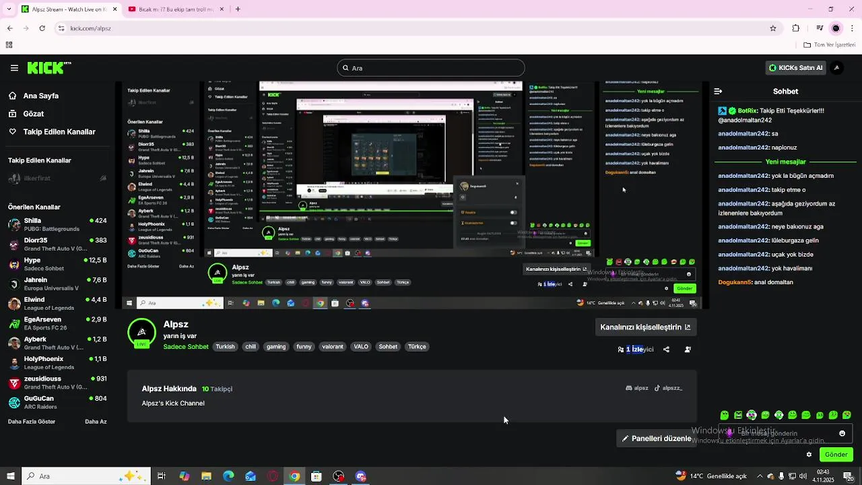The width and height of the screenshot is (862, 485).
Task: Select the Türkçe tag
Action: (417, 347)
